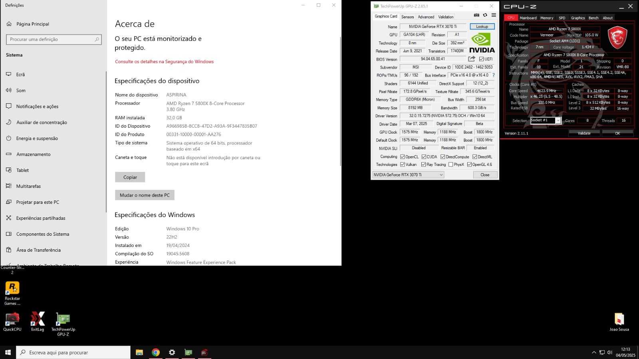Click Mudar o nome deste PC
Screen dimensions: 639x359
pos(145,195)
